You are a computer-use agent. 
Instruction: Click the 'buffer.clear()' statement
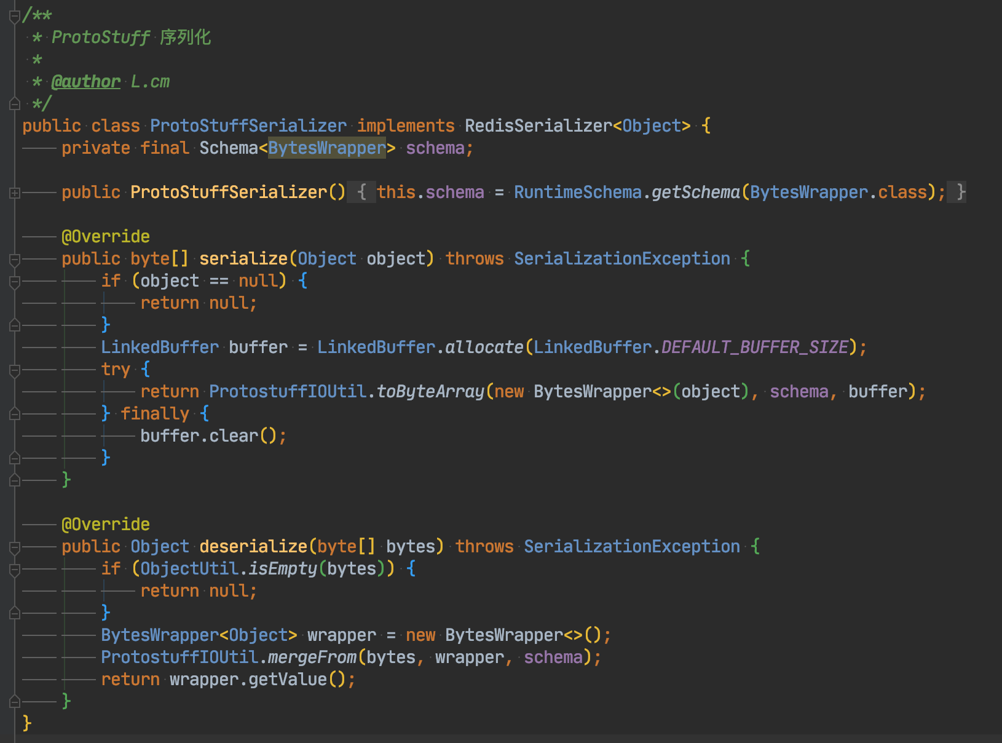pos(213,435)
